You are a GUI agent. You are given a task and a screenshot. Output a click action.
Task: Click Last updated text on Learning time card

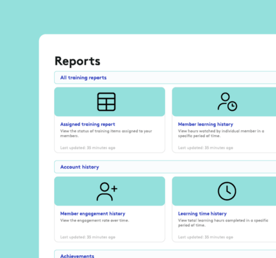tap(205, 237)
